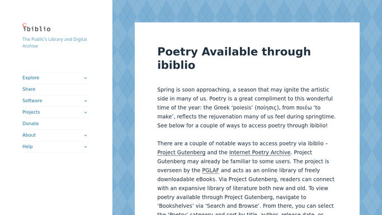
Task: Follow the Project Gutenberg link
Action: pyautogui.click(x=181, y=152)
